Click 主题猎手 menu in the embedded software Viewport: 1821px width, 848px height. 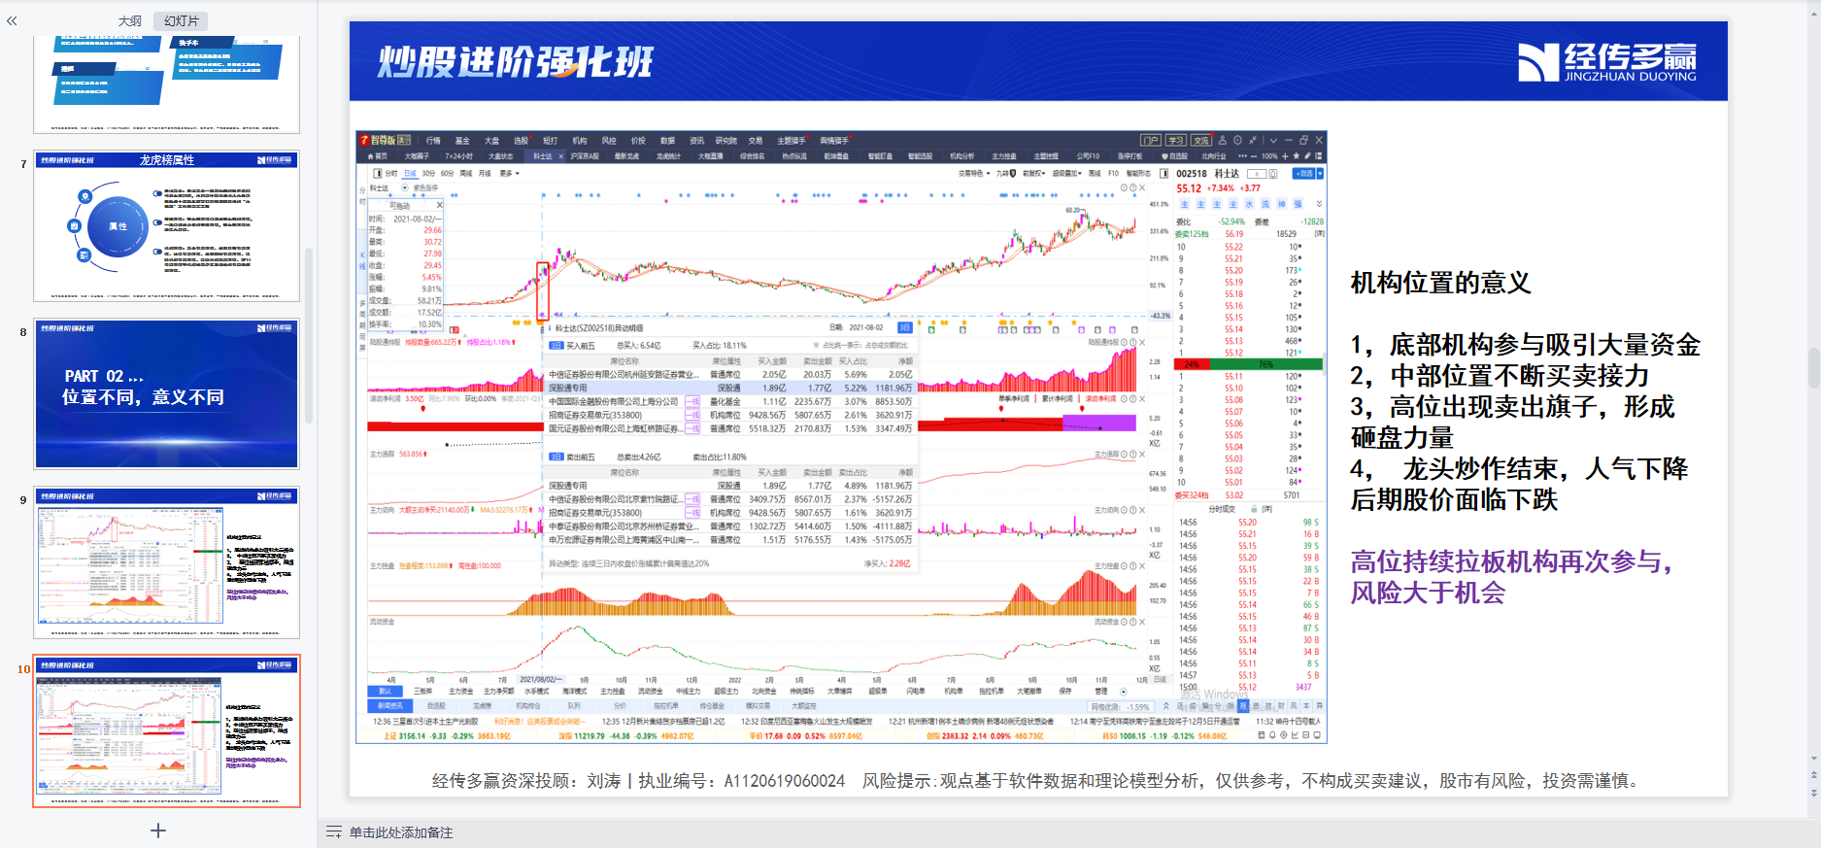pyautogui.click(x=792, y=141)
